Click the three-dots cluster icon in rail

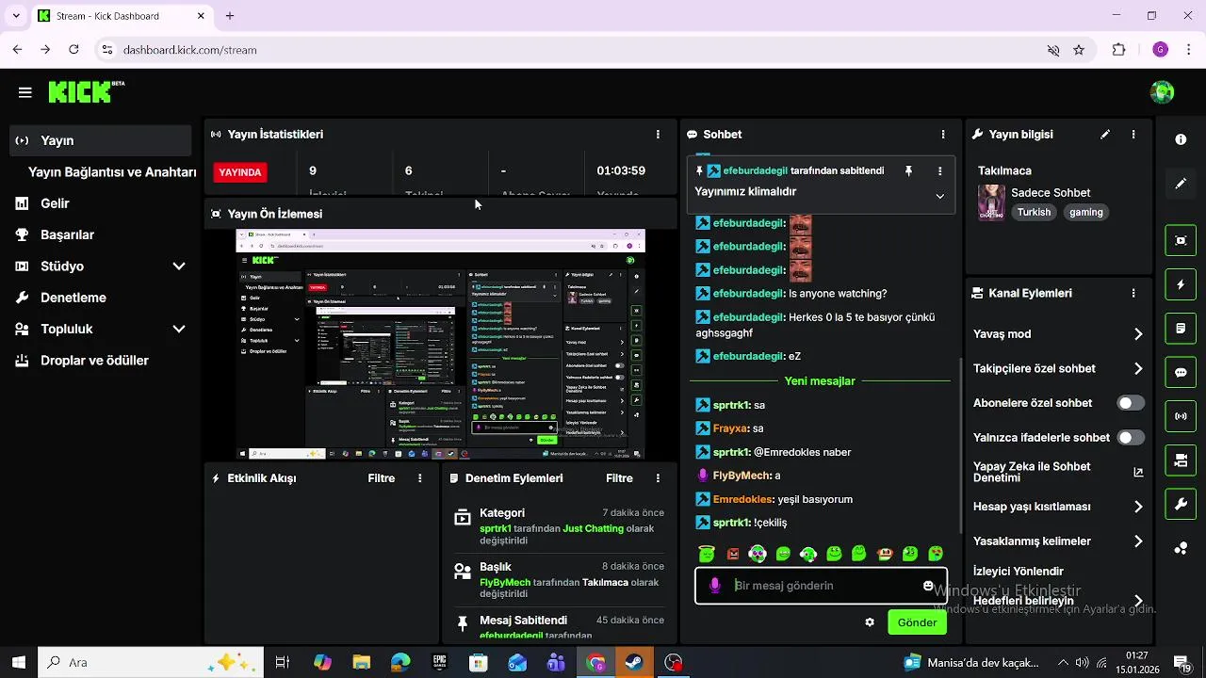pyautogui.click(x=1181, y=548)
